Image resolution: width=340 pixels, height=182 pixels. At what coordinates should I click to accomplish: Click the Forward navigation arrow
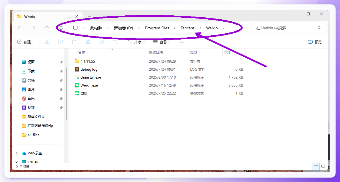point(33,28)
